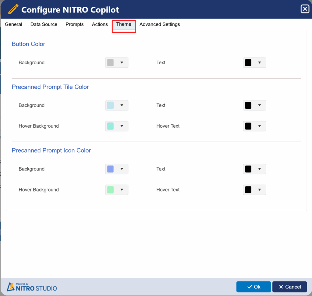This screenshot has width=312, height=296.
Task: Click the Hover Text label under Icon Color
Action: pyautogui.click(x=168, y=190)
